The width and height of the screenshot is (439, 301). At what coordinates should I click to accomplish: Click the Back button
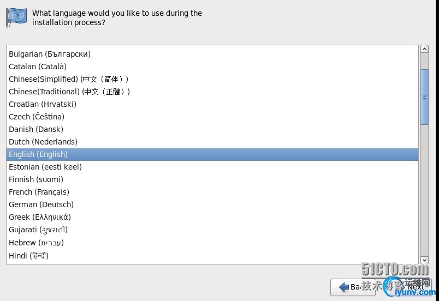(x=352, y=287)
